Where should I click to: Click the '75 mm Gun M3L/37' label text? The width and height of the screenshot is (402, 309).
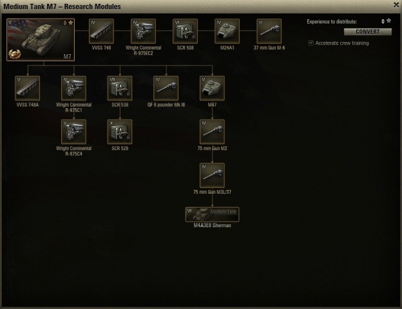[x=212, y=192]
